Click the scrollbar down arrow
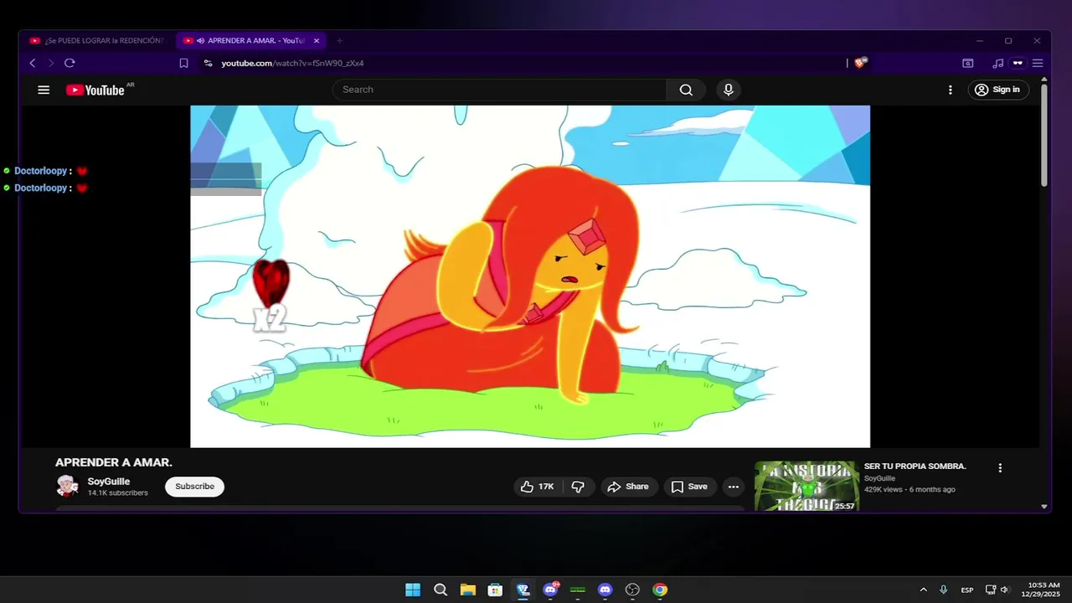 1044,507
